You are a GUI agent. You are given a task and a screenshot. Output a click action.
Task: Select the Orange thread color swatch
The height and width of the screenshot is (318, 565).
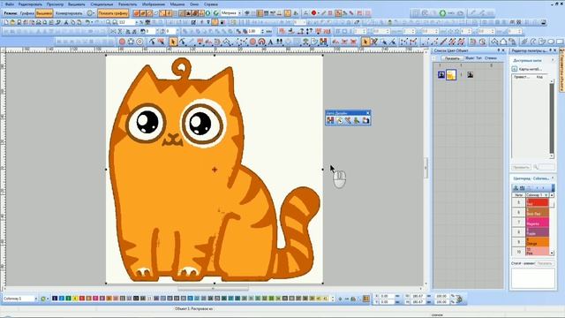pyautogui.click(x=538, y=241)
